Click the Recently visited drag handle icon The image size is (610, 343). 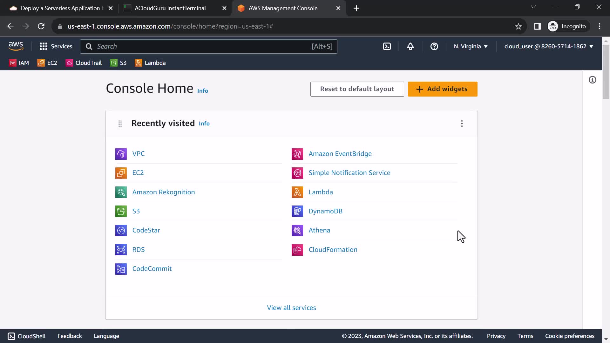tap(120, 124)
